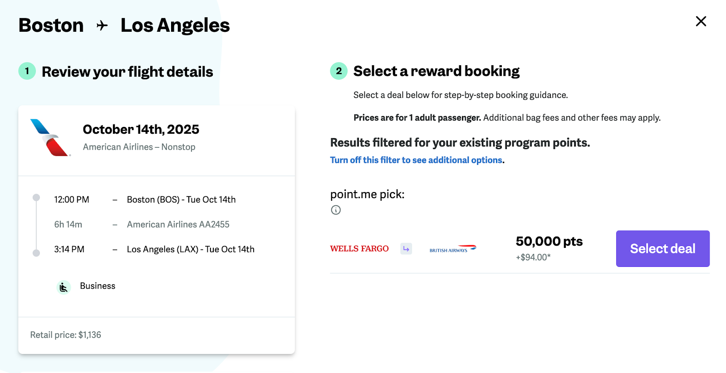Image resolution: width=726 pixels, height=373 pixels.
Task: Click the step 1 green number badge
Action: (27, 71)
